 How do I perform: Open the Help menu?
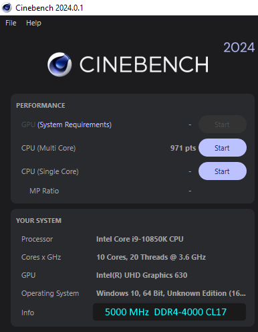(33, 23)
